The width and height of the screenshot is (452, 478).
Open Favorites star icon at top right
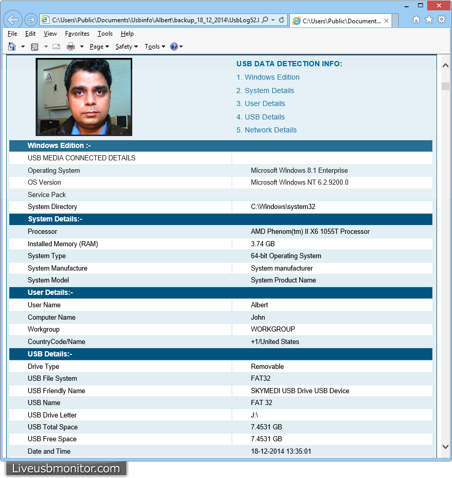[429, 20]
